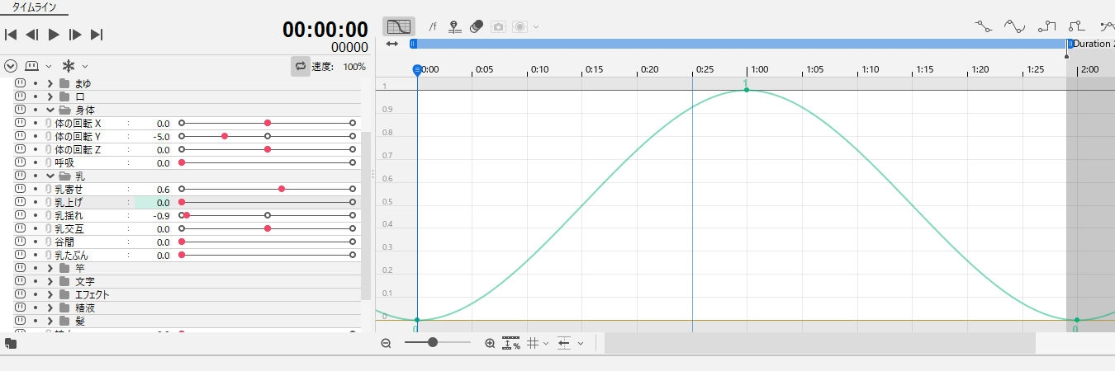Switch to the タイムライン tab

(34, 7)
